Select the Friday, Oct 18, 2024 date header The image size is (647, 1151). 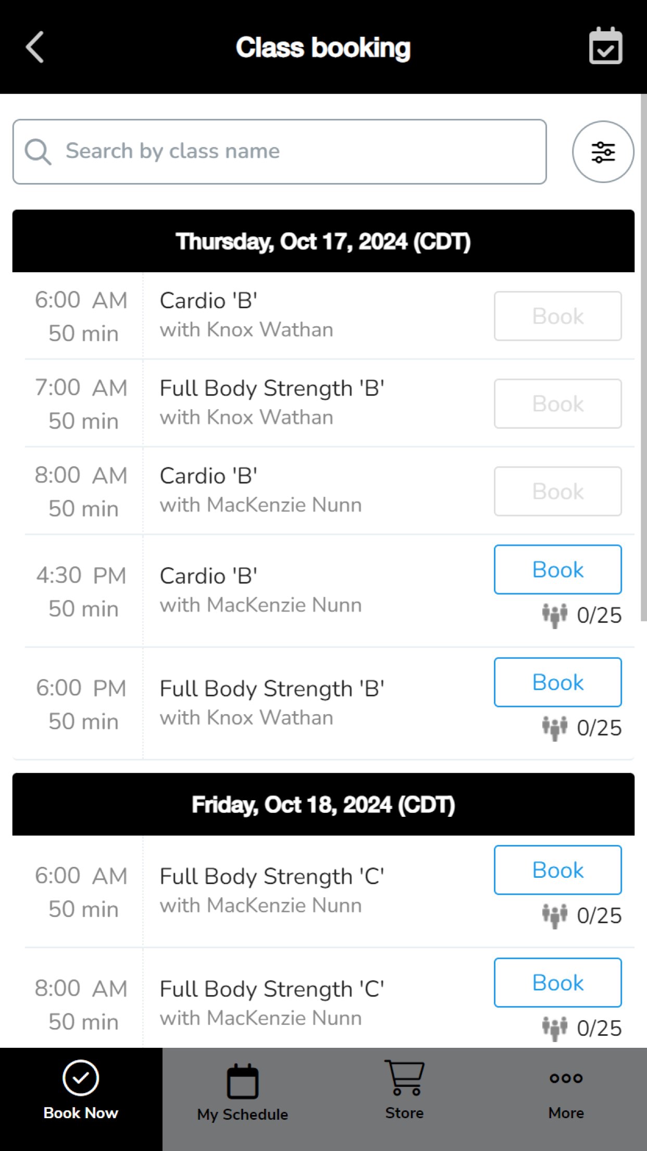[323, 804]
